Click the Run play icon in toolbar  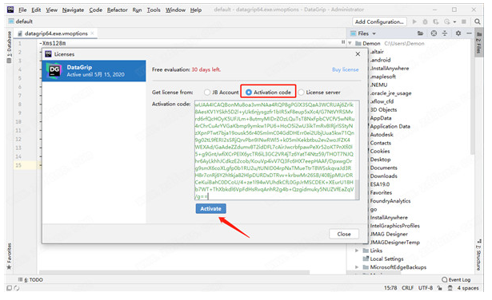414,22
